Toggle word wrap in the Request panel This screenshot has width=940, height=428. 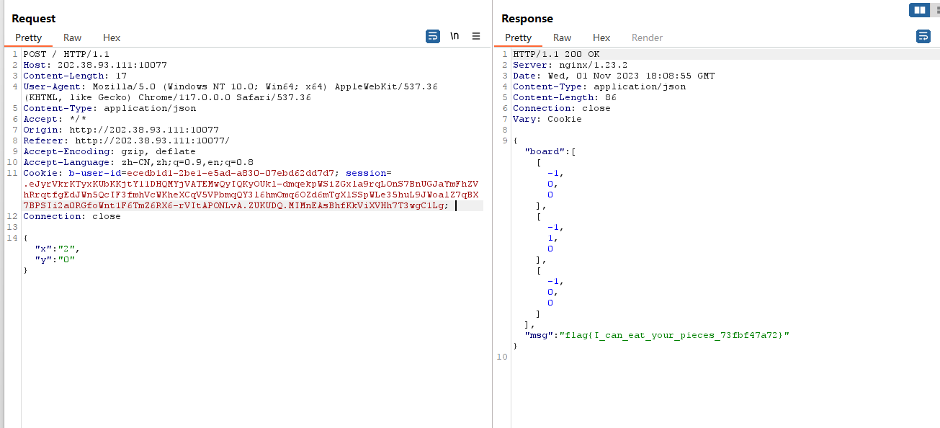pyautogui.click(x=432, y=36)
